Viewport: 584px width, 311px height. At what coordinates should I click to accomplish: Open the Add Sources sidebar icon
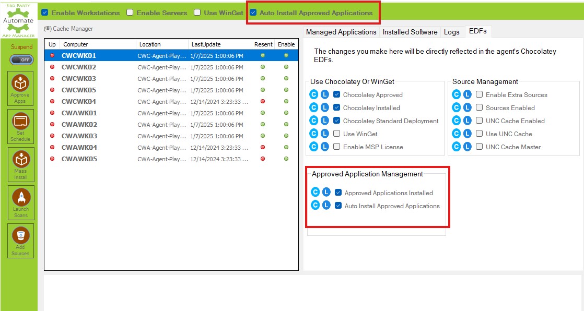(20, 241)
